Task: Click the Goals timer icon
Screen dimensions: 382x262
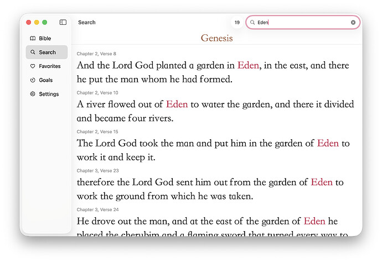Action: [33, 80]
